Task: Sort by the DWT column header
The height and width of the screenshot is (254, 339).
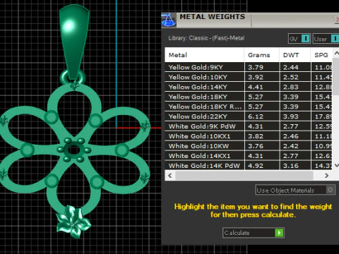Action: click(x=295, y=55)
